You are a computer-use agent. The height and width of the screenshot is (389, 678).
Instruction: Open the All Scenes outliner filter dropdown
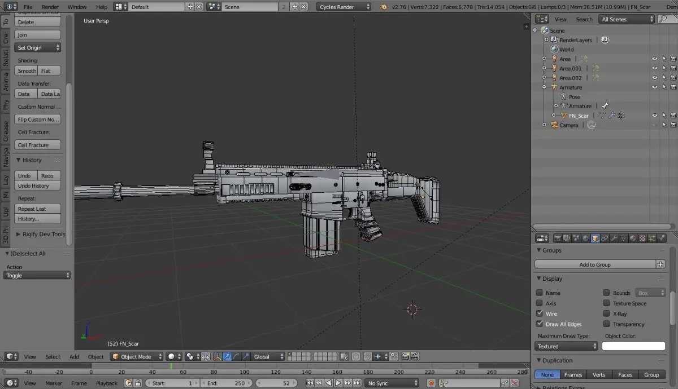627,19
